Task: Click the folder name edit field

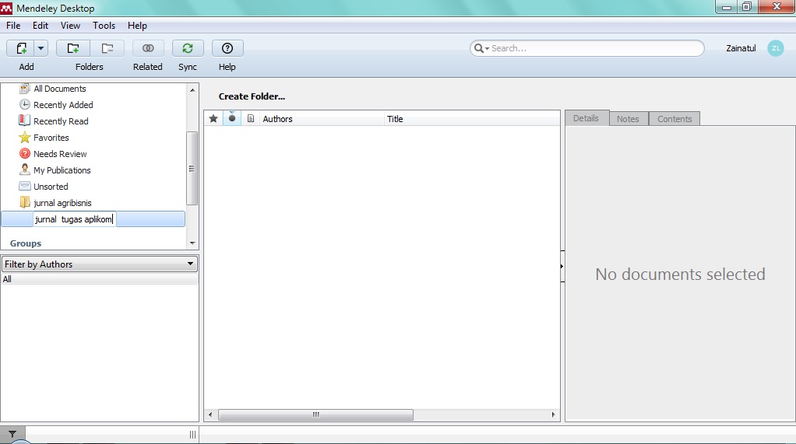Action: point(75,219)
